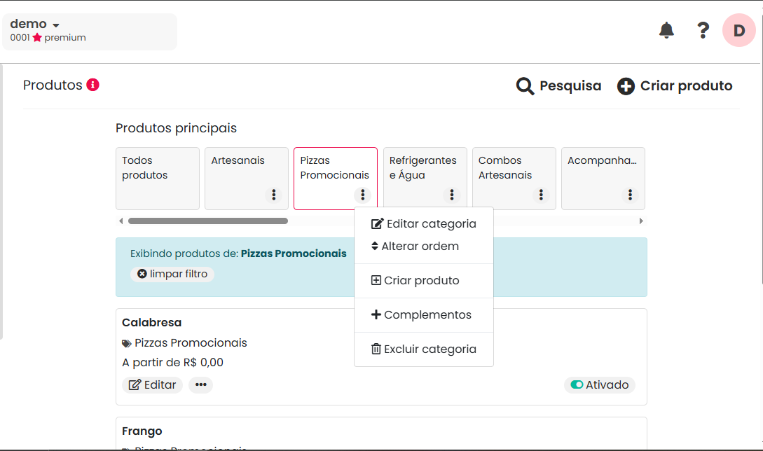Open the Pesquisa search
763x451 pixels.
(559, 86)
